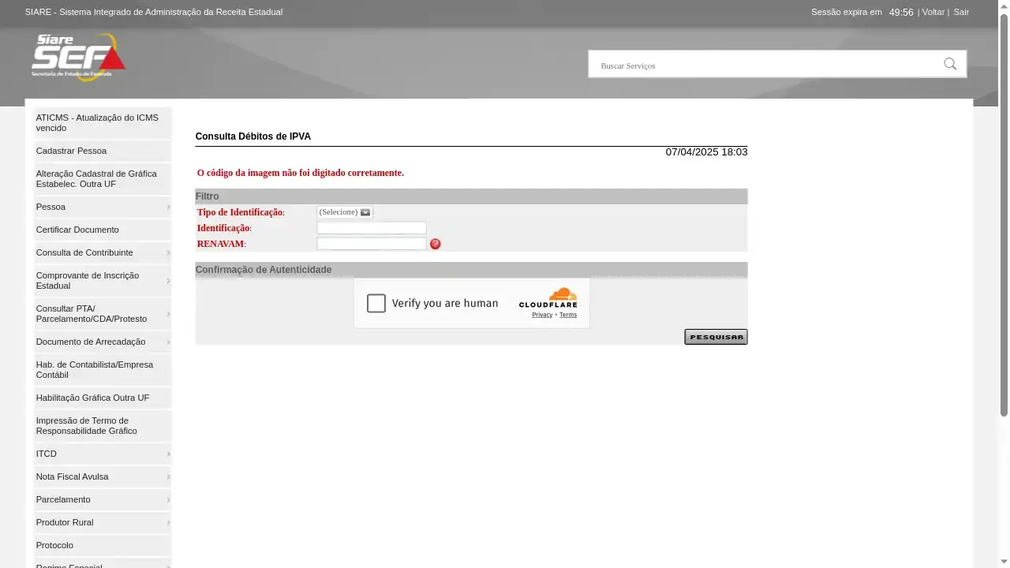The height and width of the screenshot is (568, 1010).
Task: Expand the ITCD menu arrow
Action: [168, 454]
